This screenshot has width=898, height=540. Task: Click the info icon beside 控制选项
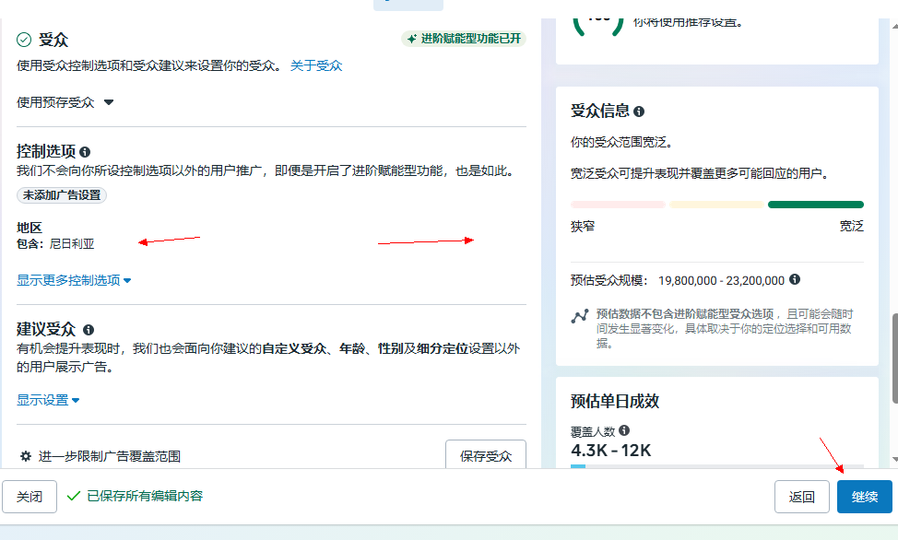[x=85, y=151]
